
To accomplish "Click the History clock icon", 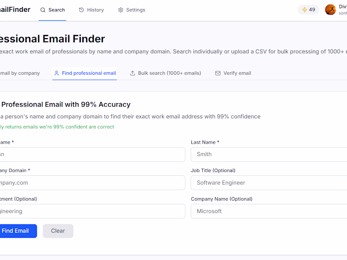I will (x=81, y=10).
